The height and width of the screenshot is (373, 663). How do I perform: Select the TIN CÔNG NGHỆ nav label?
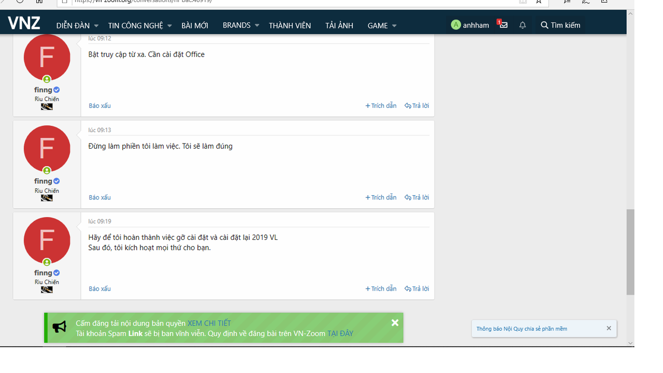point(136,25)
